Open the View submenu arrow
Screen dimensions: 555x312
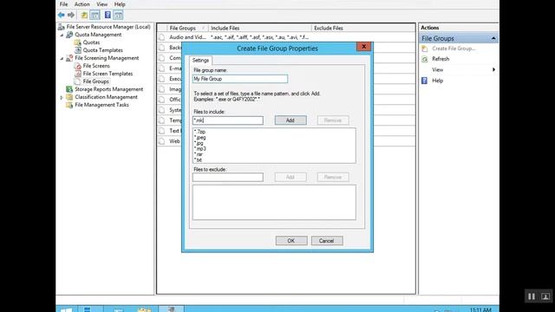tap(493, 69)
